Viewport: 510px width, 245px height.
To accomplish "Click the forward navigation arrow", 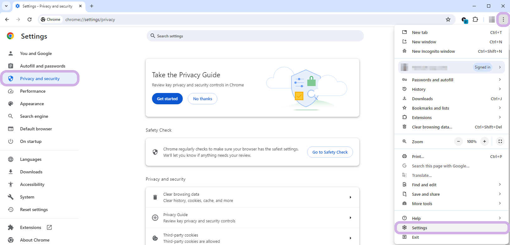I will click(x=18, y=19).
